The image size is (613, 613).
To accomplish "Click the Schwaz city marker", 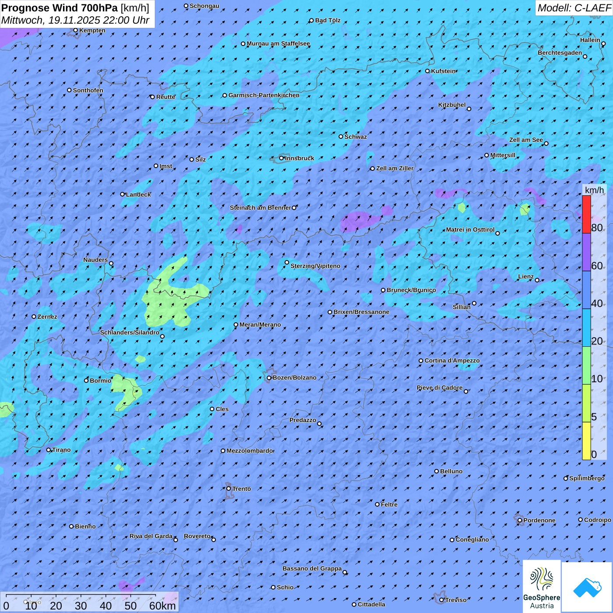I will pyautogui.click(x=341, y=137).
